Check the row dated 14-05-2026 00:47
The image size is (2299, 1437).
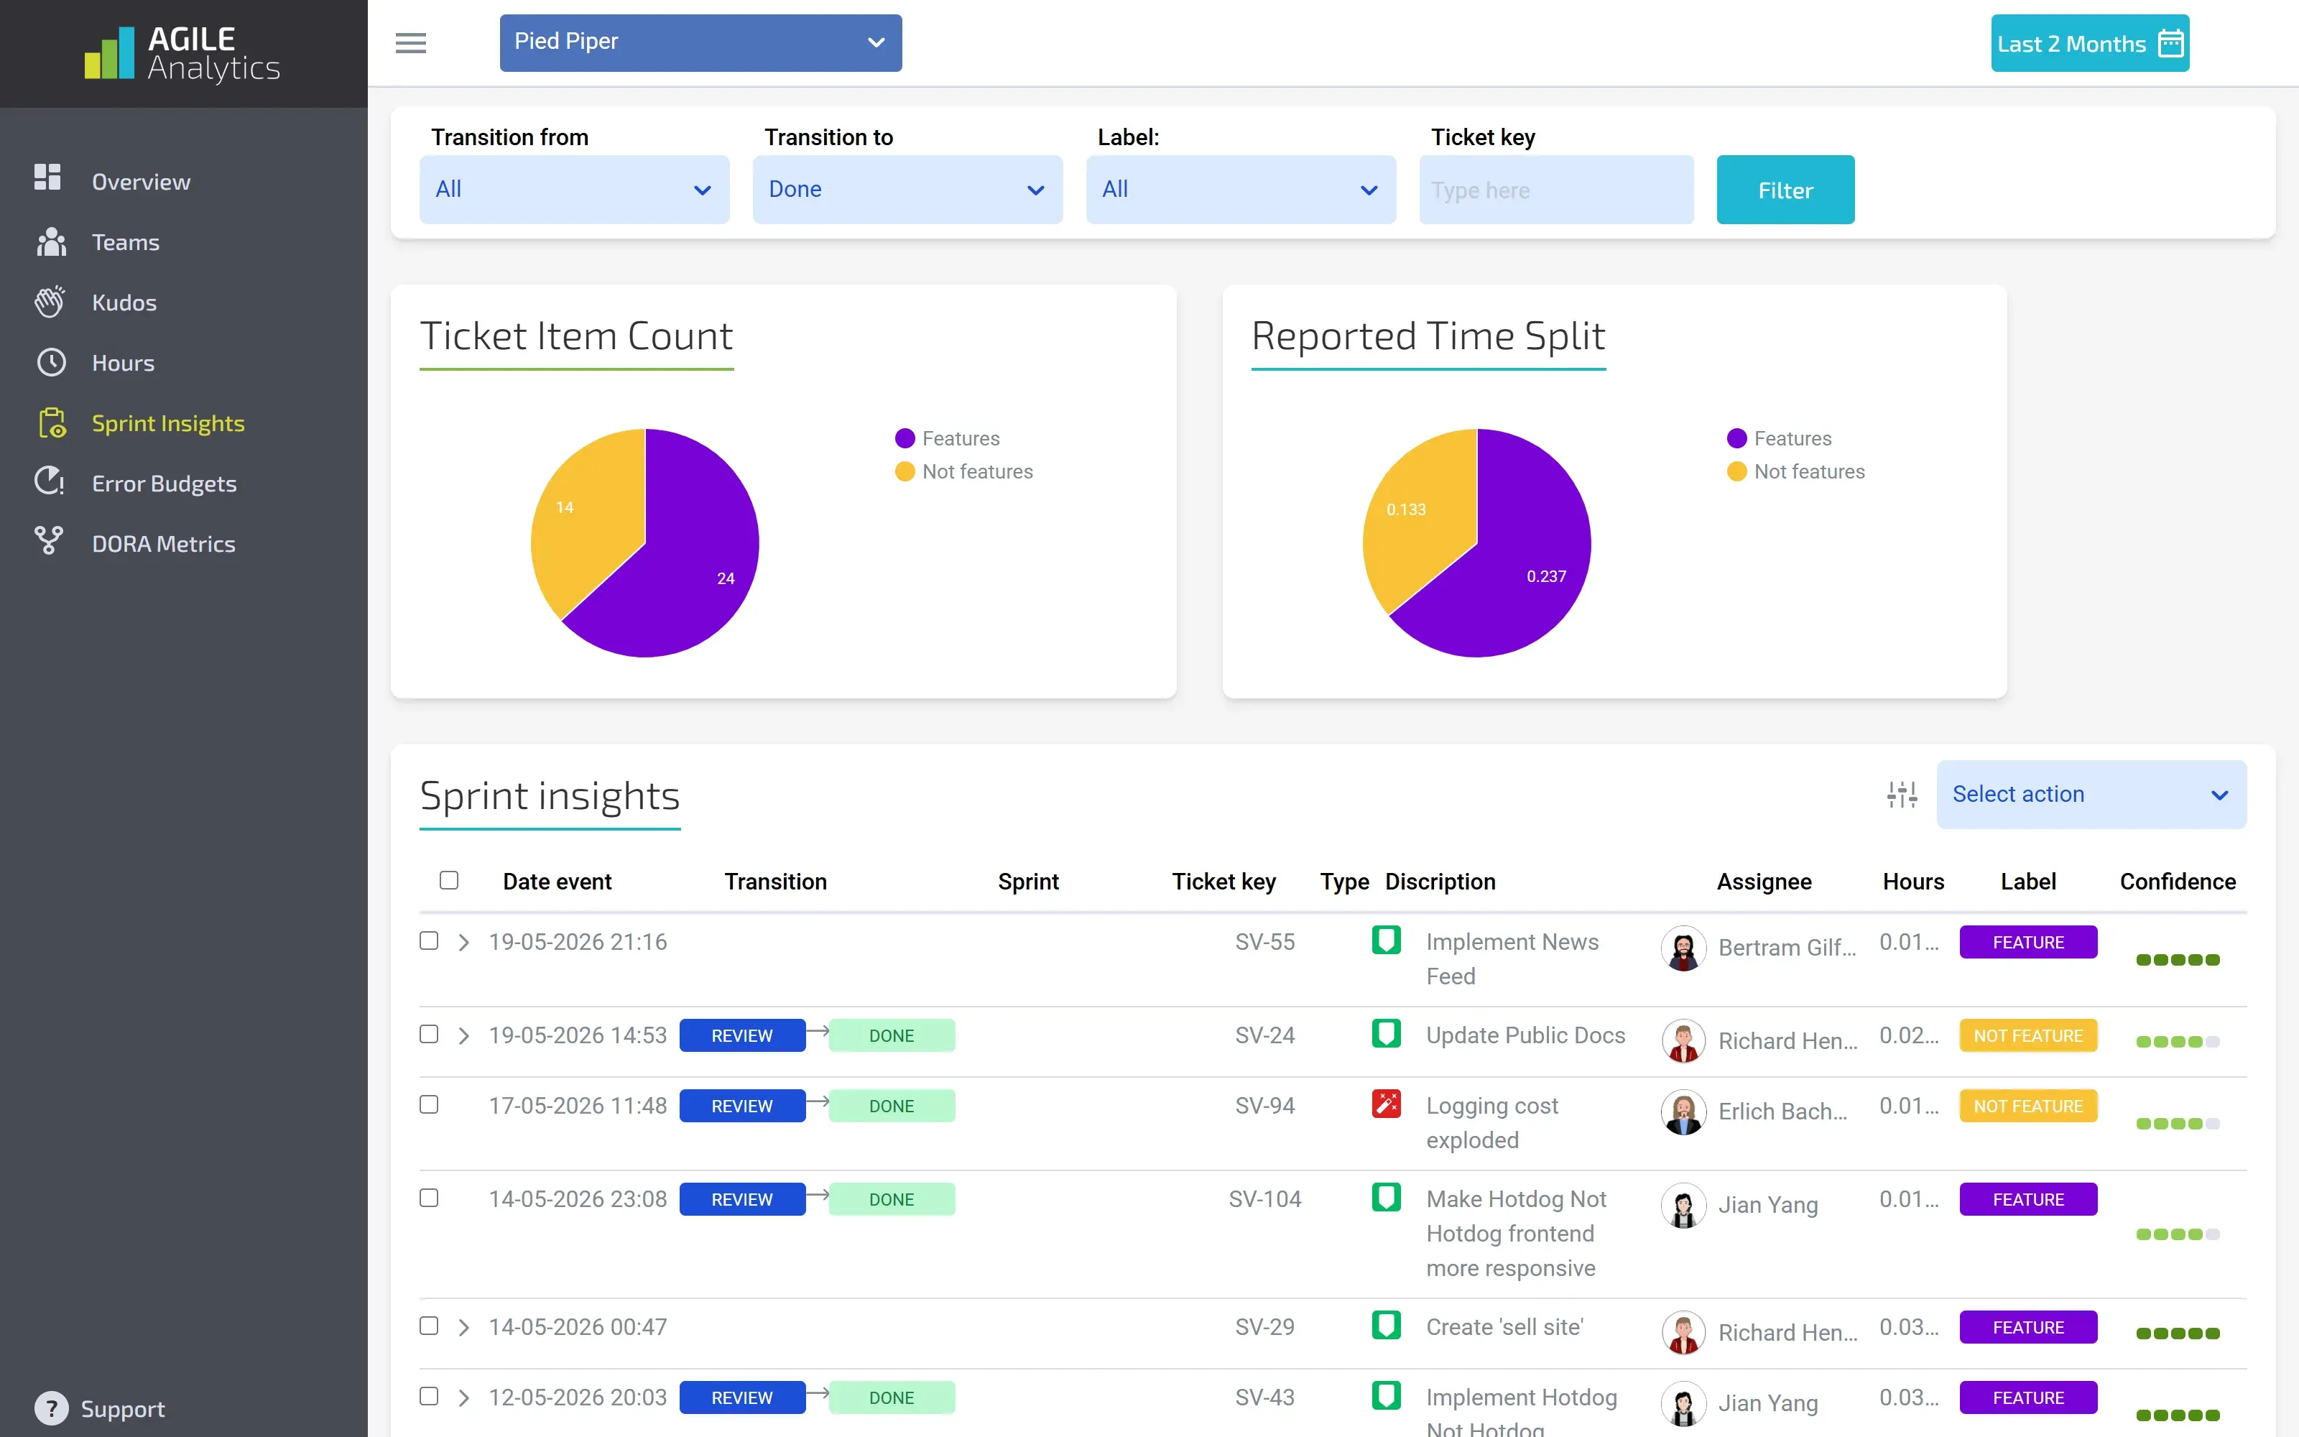430,1325
